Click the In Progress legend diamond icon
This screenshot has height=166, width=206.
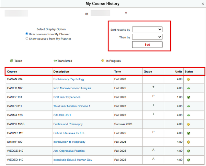pyautogui.click(x=103, y=61)
